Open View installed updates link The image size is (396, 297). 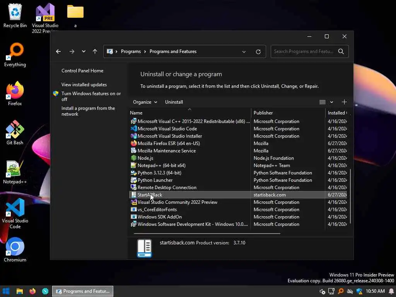[x=84, y=85]
